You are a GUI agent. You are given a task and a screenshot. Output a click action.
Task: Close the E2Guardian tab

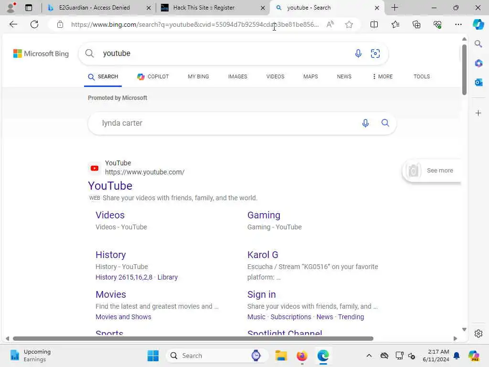pyautogui.click(x=149, y=8)
